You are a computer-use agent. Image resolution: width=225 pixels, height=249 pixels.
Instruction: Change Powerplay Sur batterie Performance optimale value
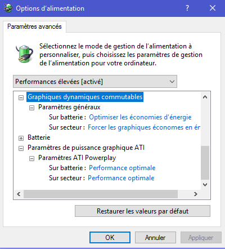122,168
